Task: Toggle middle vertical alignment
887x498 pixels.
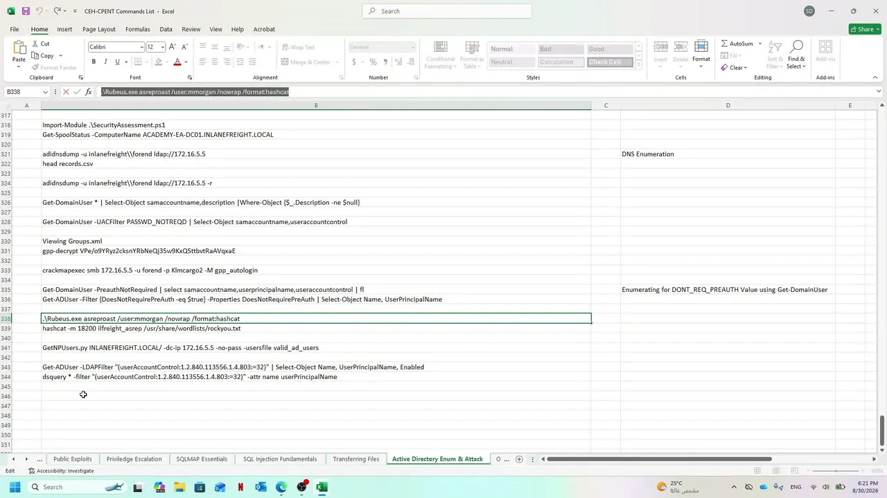Action: click(x=215, y=47)
